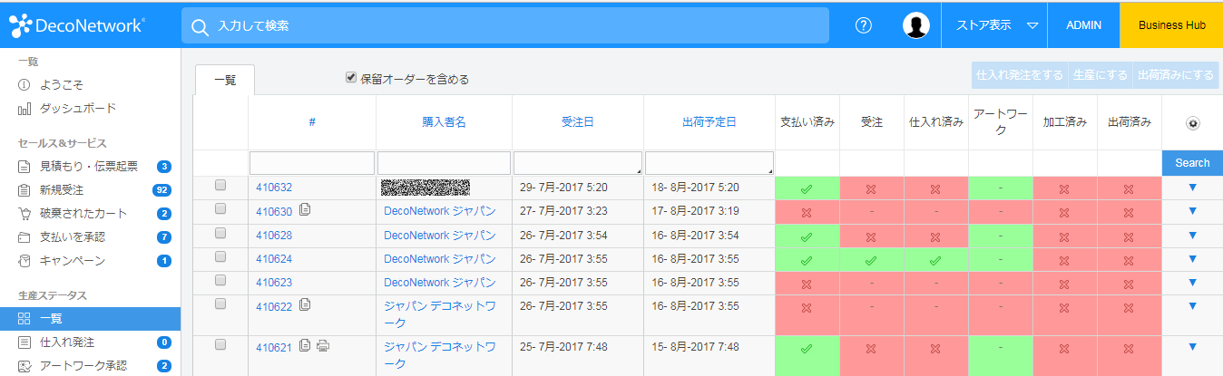Image resolution: width=1223 pixels, height=376 pixels.
Task: Click the search magnifier icon
Action: (x=201, y=26)
